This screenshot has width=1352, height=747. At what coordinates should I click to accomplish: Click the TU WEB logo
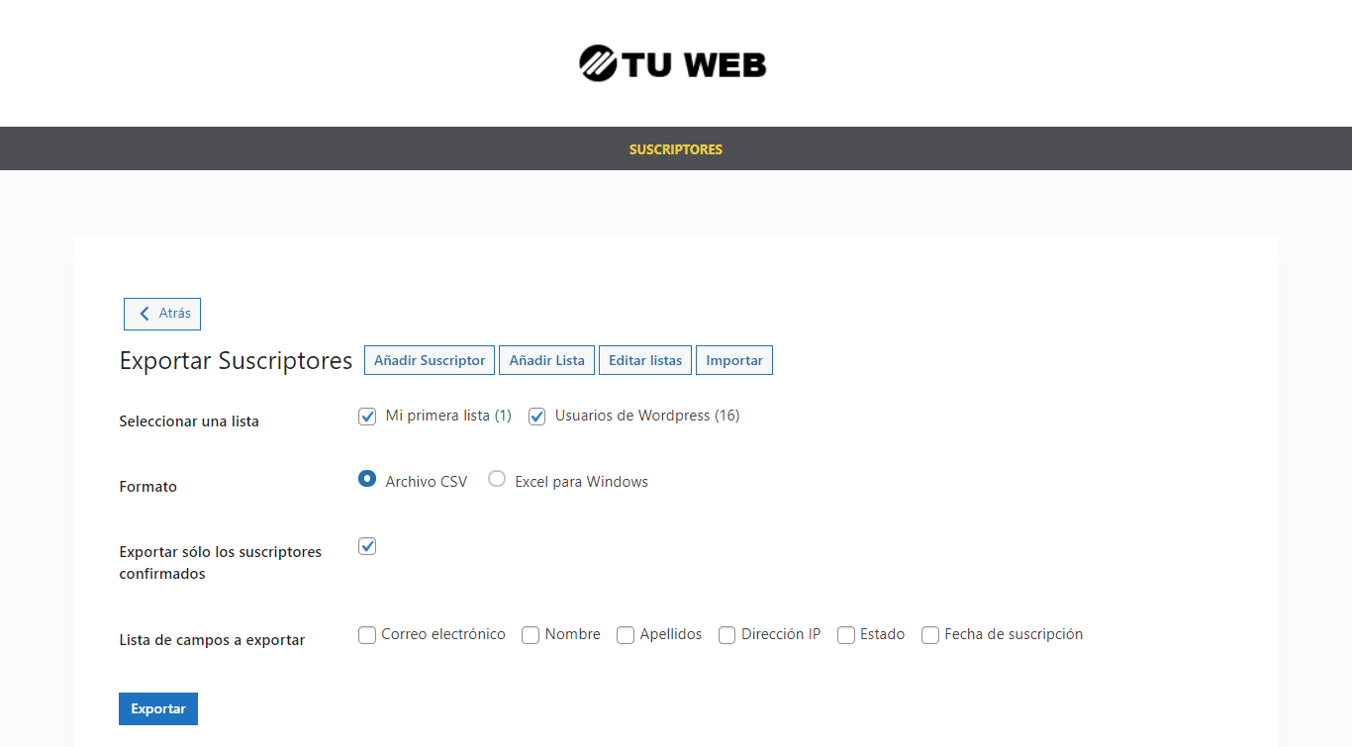pos(673,63)
